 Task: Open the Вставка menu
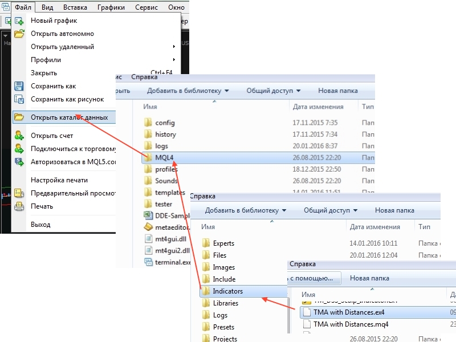coord(75,7)
